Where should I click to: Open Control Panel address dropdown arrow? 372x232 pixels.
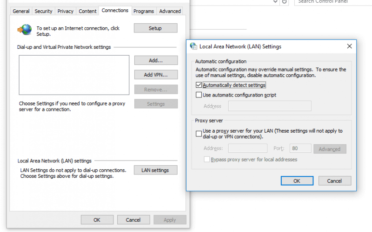coord(275,2)
